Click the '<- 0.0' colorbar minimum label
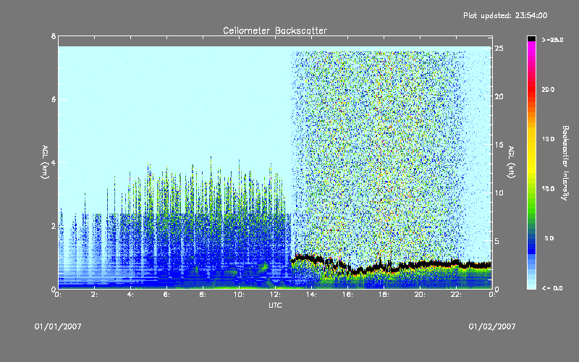This screenshot has width=579, height=362. tap(552, 288)
